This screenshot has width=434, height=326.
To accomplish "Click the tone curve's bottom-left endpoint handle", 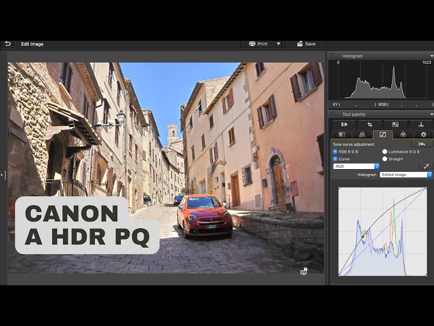I will 340,274.
